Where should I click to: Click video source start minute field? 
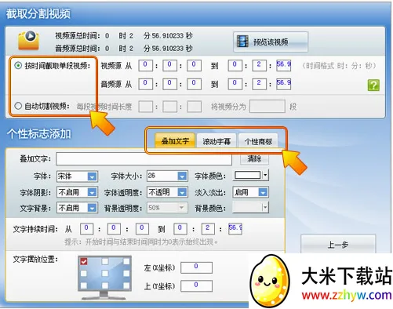tap(169, 65)
